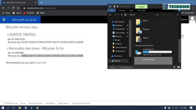The image size is (196, 110).
Task: Open the Chrome three-dot menu
Action: pyautogui.click(x=193, y=8)
